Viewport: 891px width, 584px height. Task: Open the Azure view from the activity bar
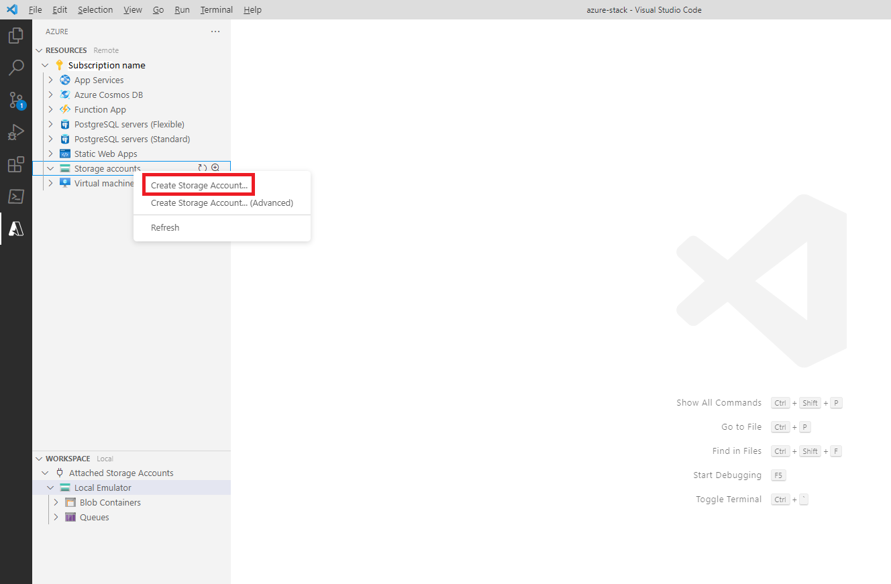click(15, 229)
